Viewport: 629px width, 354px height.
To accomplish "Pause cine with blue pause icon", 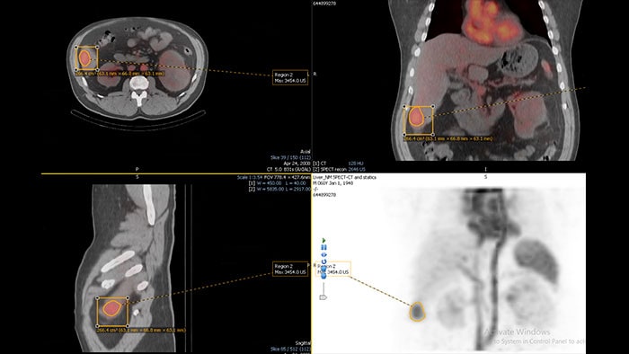I will [323, 247].
